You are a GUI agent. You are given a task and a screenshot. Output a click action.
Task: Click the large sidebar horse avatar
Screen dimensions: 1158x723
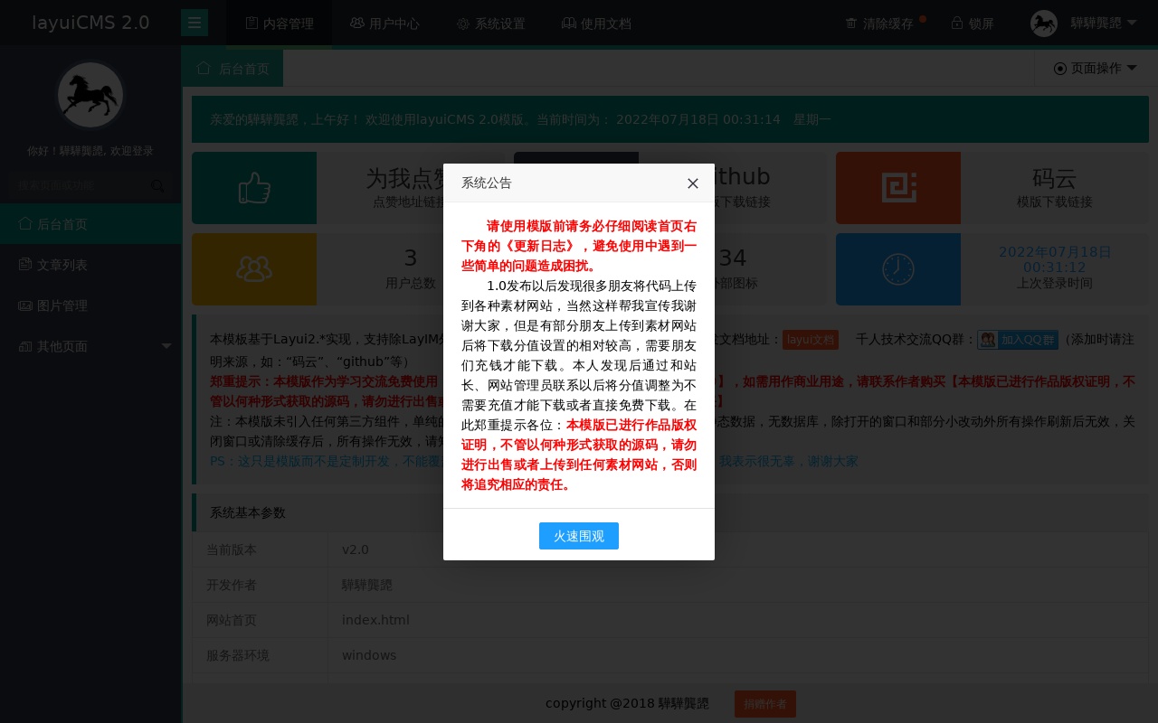pos(90,95)
